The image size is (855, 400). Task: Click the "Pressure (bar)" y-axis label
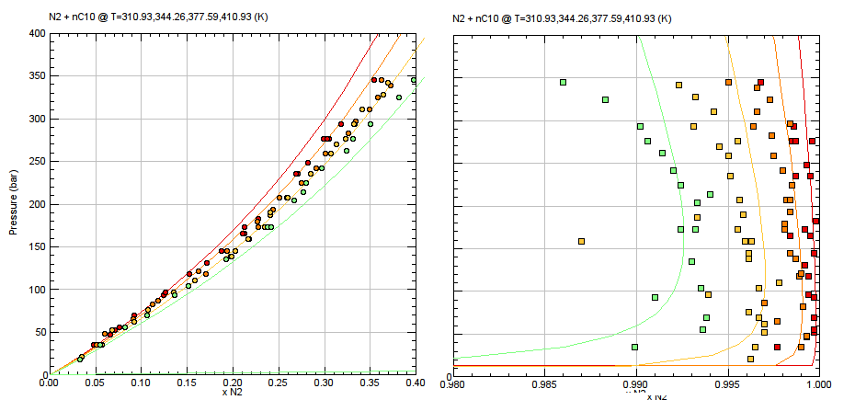(15, 203)
